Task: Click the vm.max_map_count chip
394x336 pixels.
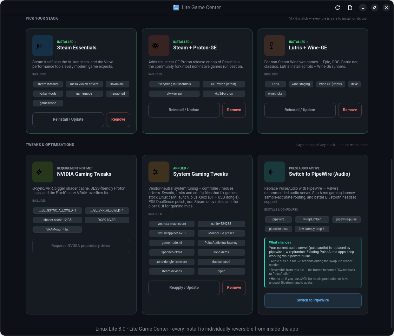Action: pyautogui.click(x=172, y=224)
